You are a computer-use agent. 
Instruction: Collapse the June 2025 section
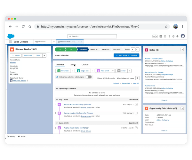(57, 123)
